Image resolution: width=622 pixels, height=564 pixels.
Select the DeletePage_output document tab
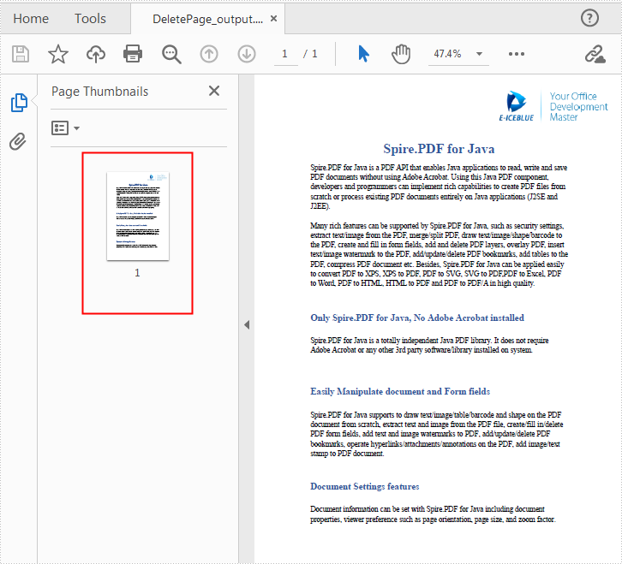pyautogui.click(x=208, y=19)
